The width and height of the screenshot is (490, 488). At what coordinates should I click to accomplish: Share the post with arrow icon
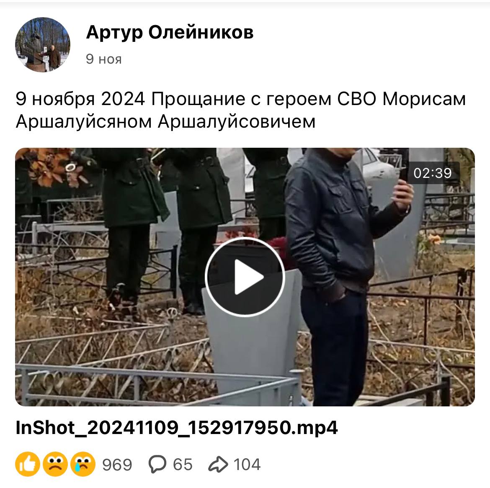click(x=218, y=464)
